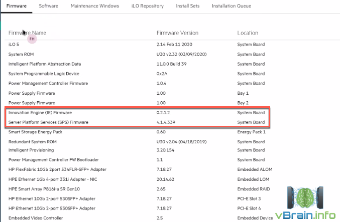Select Innovation Engine (IE) Firmware entry
Screen dimensions: 340x222
point(40,113)
